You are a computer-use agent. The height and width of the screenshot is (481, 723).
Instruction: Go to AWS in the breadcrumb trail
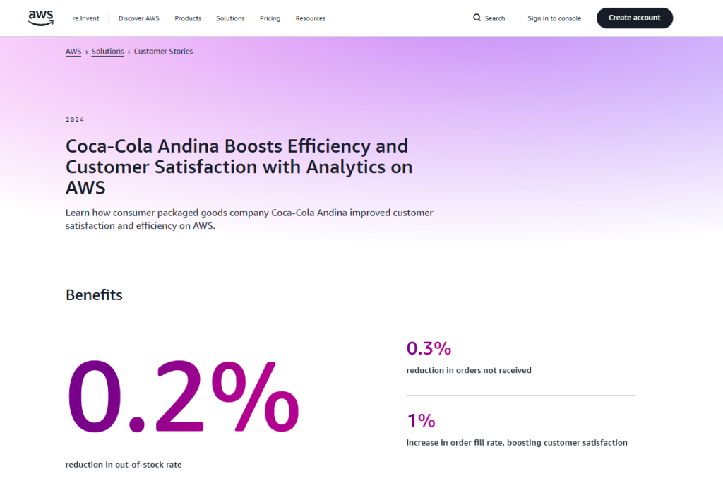[x=73, y=52]
